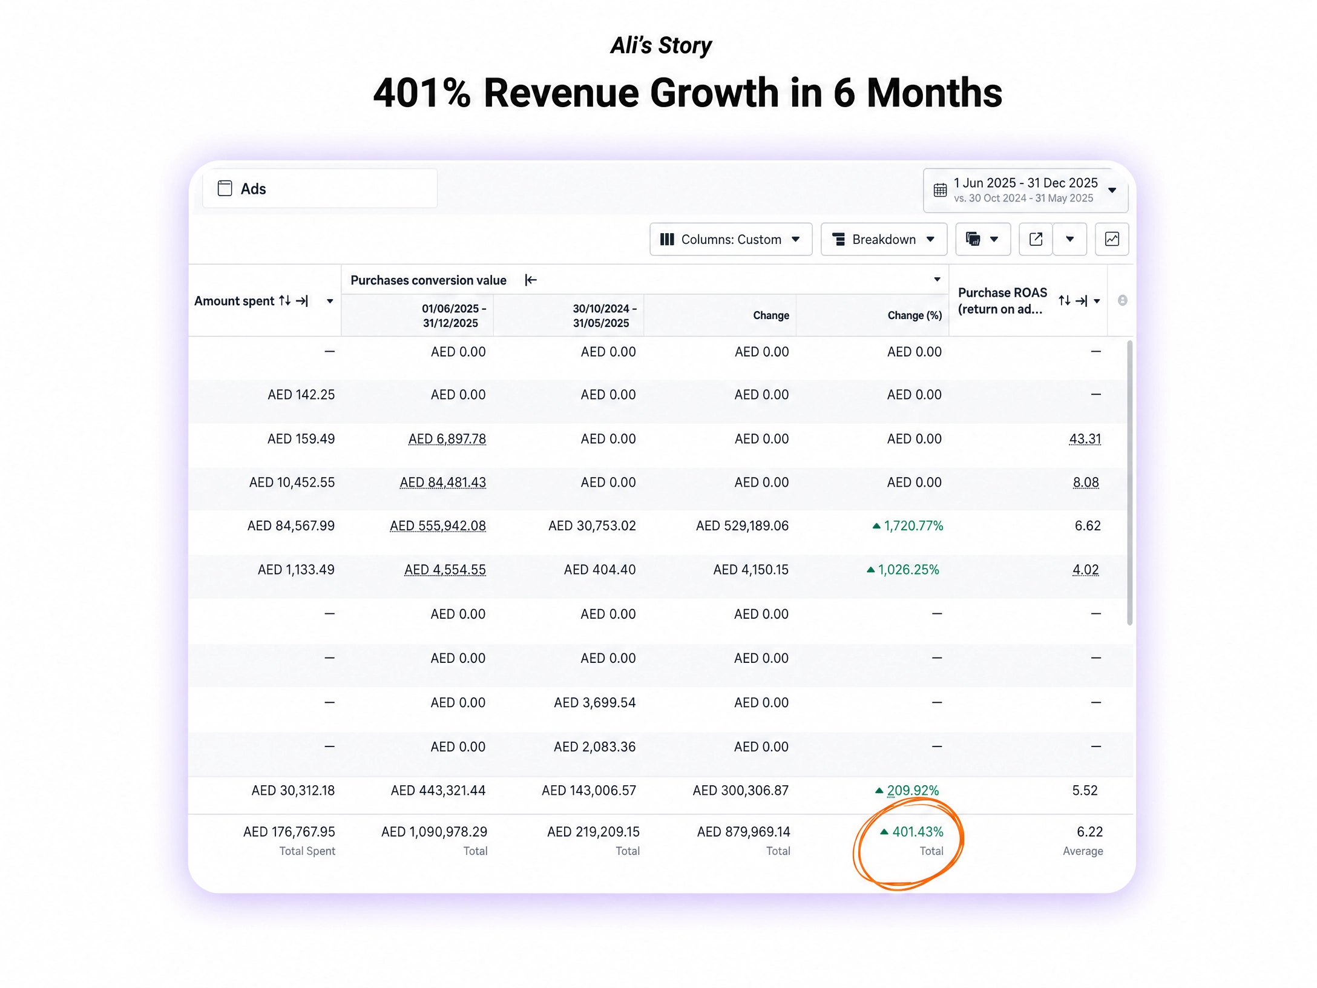
Task: Expand the Amount spent column width icon
Action: [x=302, y=301]
